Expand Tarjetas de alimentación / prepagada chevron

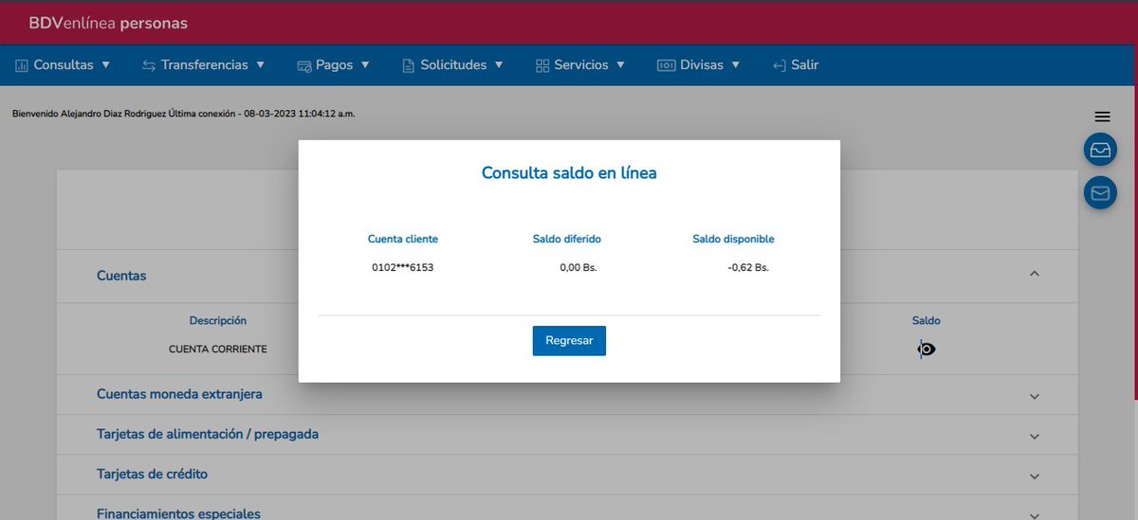1035,437
